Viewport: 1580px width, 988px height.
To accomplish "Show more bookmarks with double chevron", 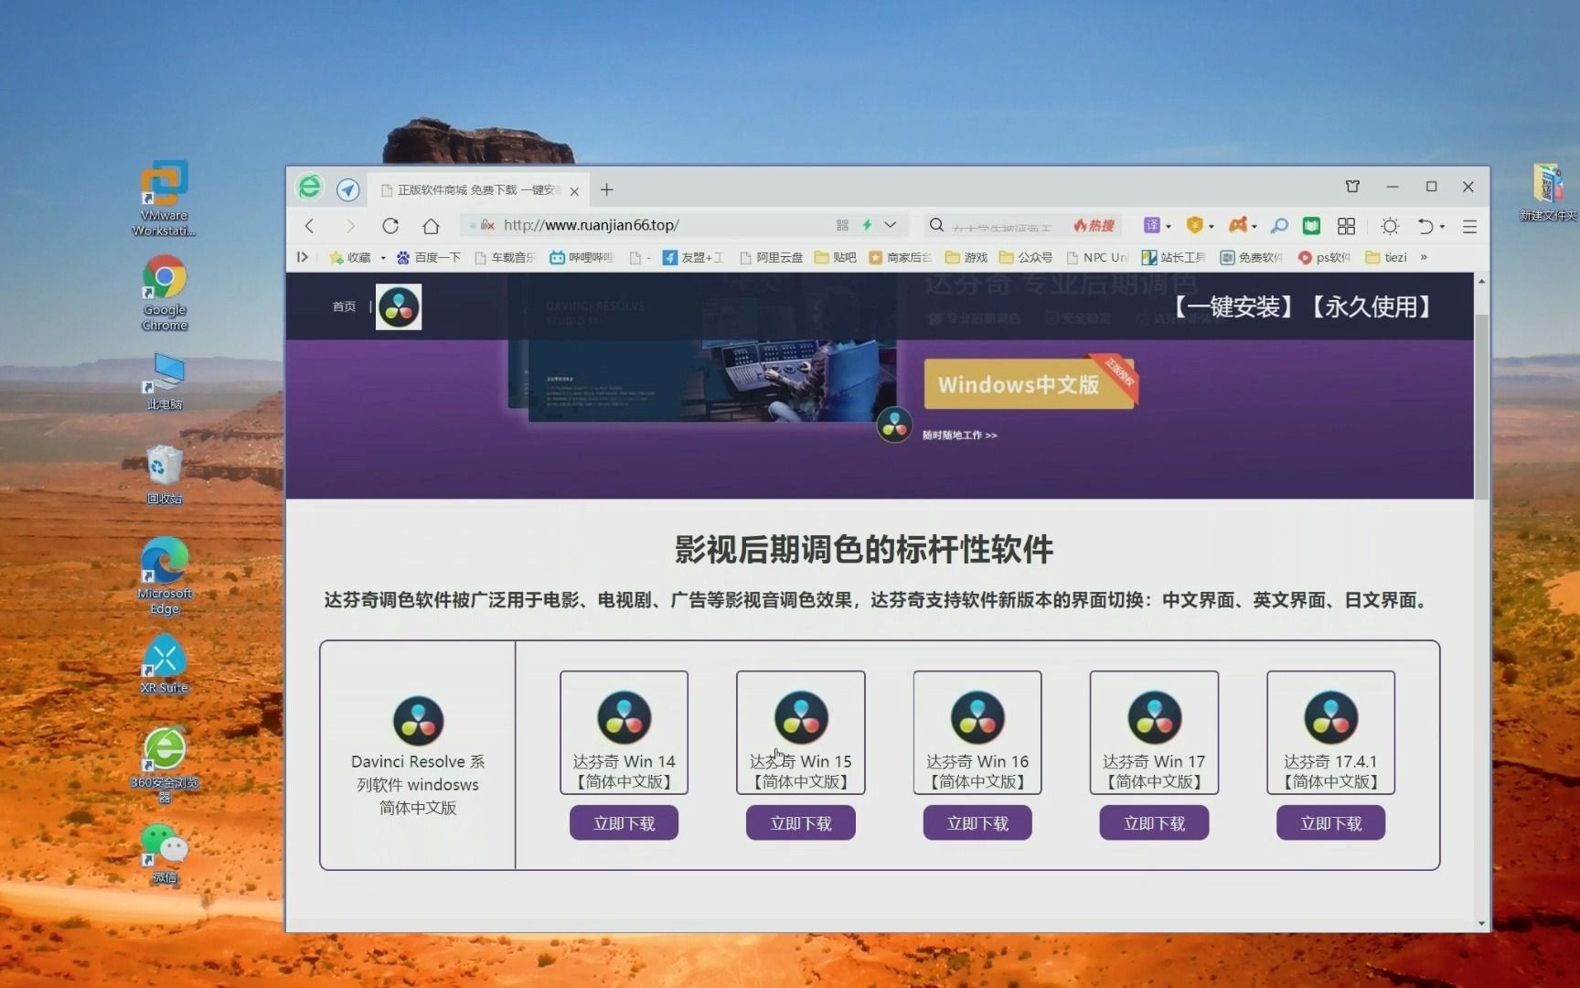I will click(1424, 257).
